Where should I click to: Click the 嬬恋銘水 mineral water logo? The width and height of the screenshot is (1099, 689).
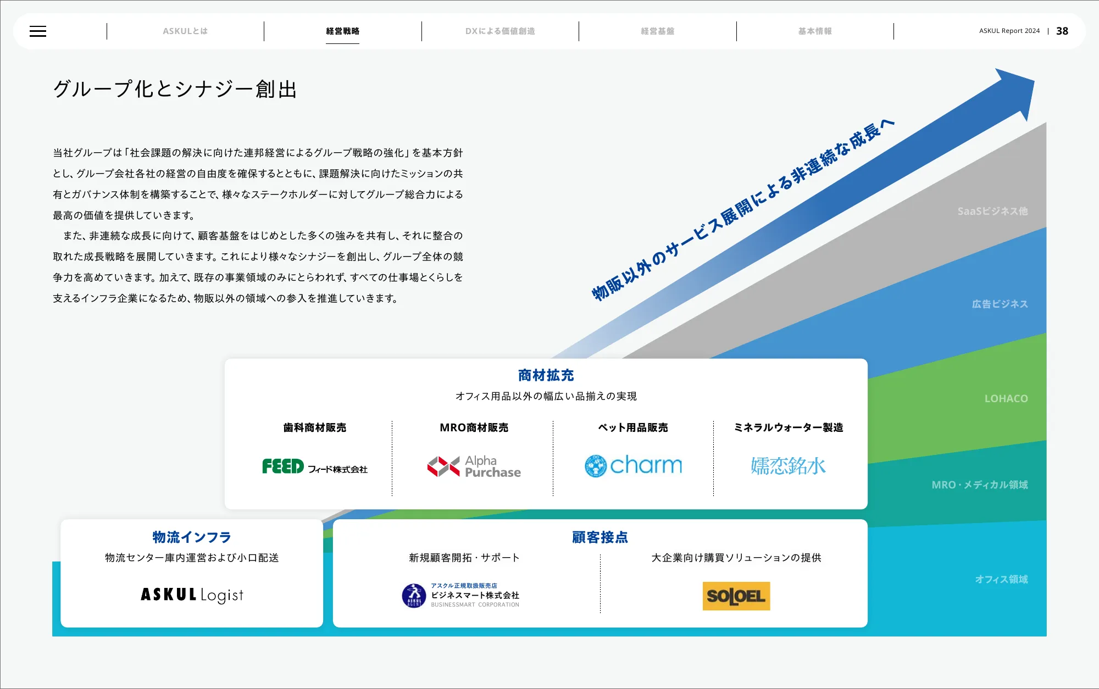point(788,466)
